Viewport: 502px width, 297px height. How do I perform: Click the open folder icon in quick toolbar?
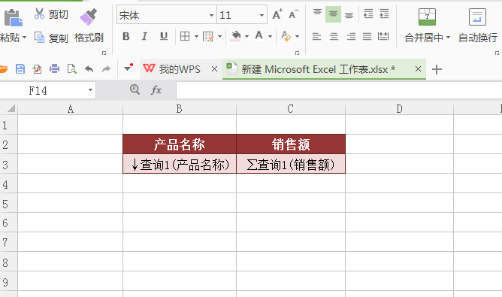click(3, 69)
